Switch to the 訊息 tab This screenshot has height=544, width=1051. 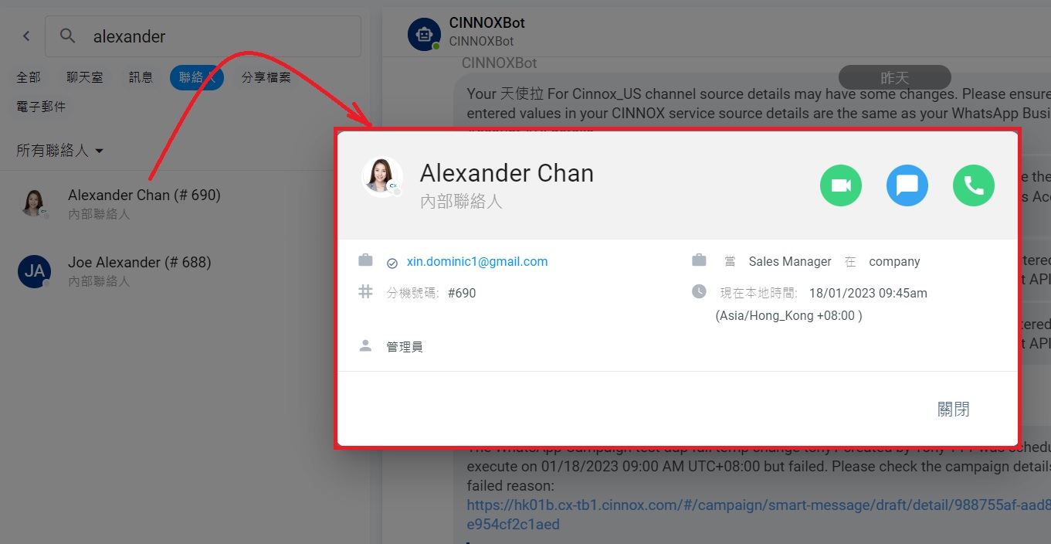pyautogui.click(x=141, y=77)
